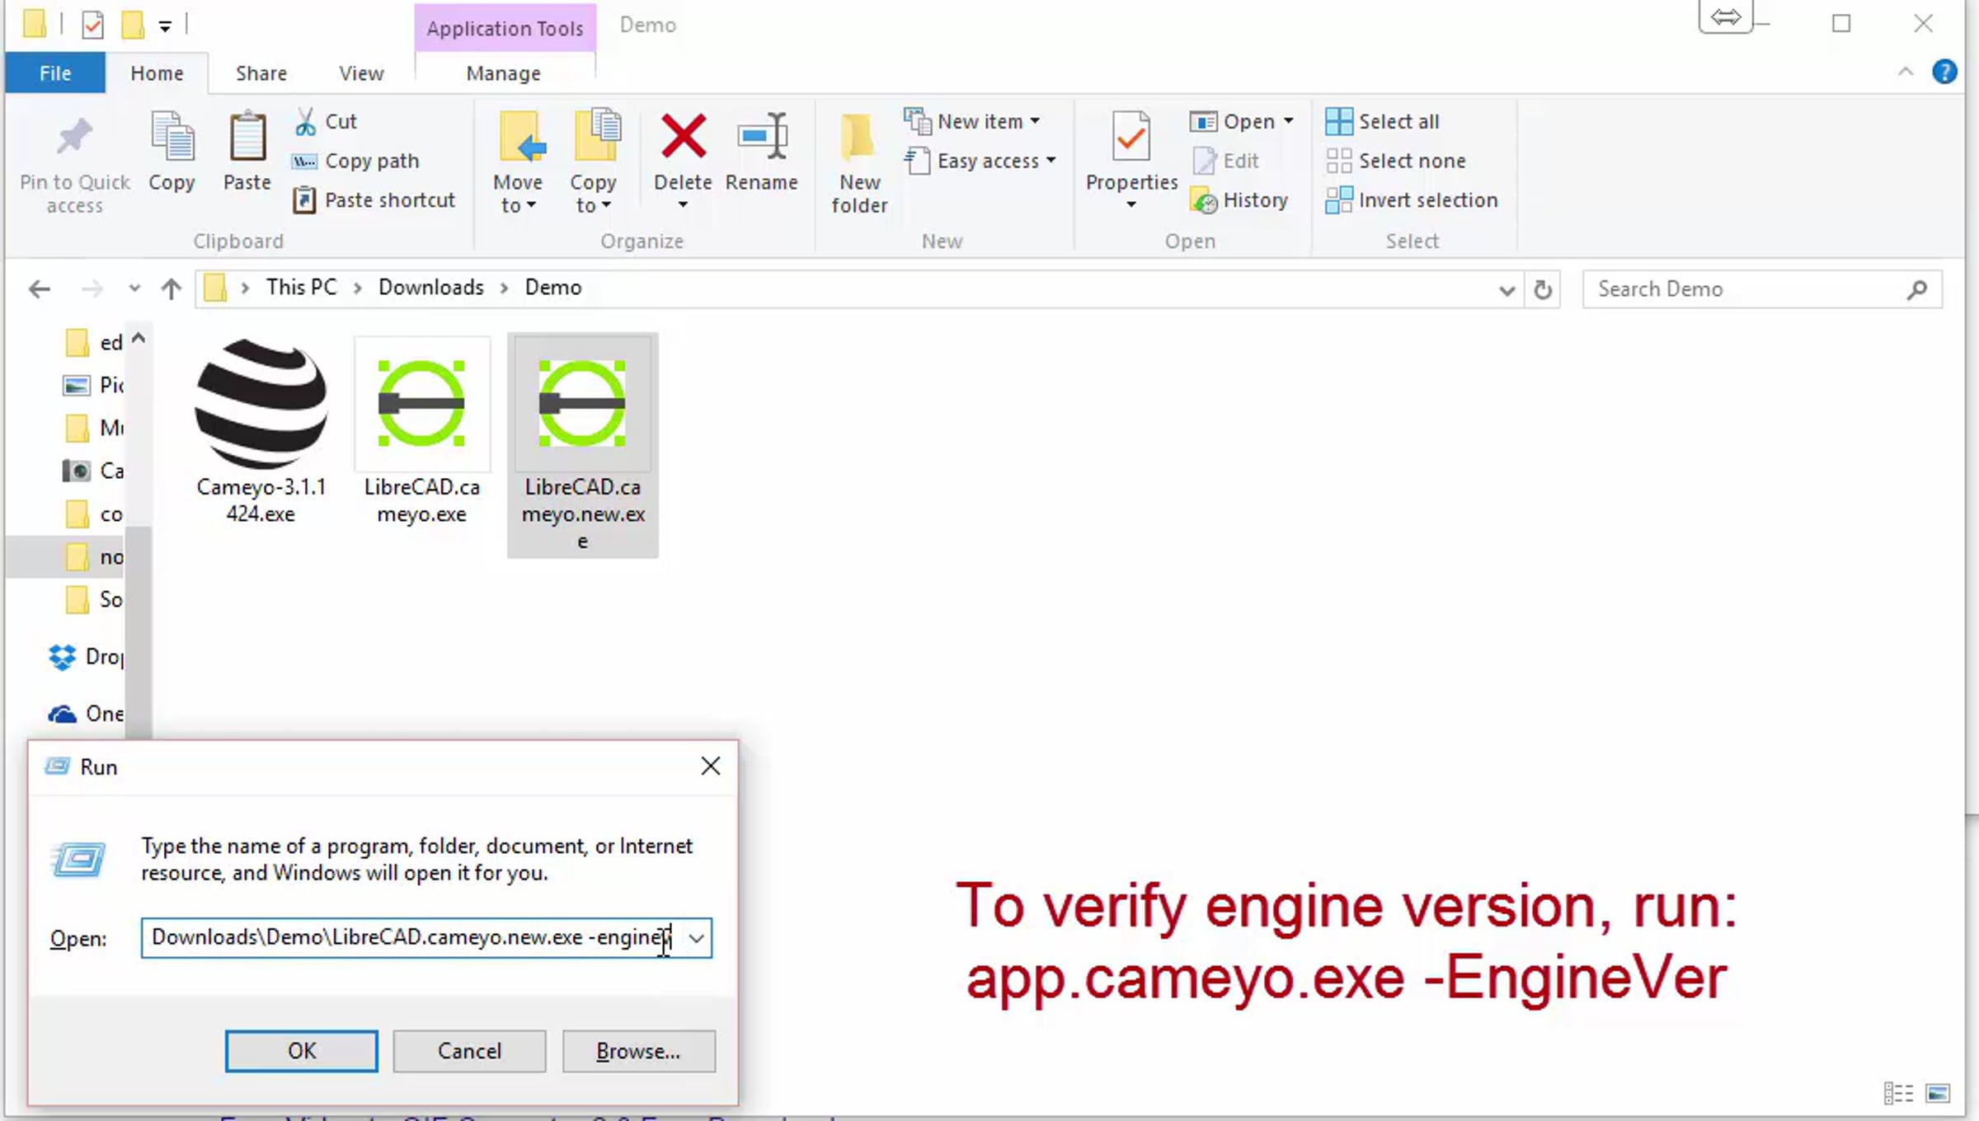This screenshot has width=1979, height=1121.
Task: Switch to details view icon
Action: (1898, 1093)
